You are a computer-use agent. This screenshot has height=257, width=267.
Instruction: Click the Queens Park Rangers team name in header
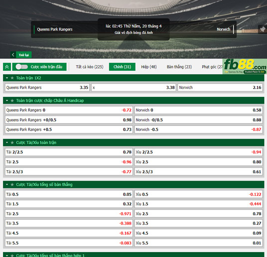coord(55,29)
